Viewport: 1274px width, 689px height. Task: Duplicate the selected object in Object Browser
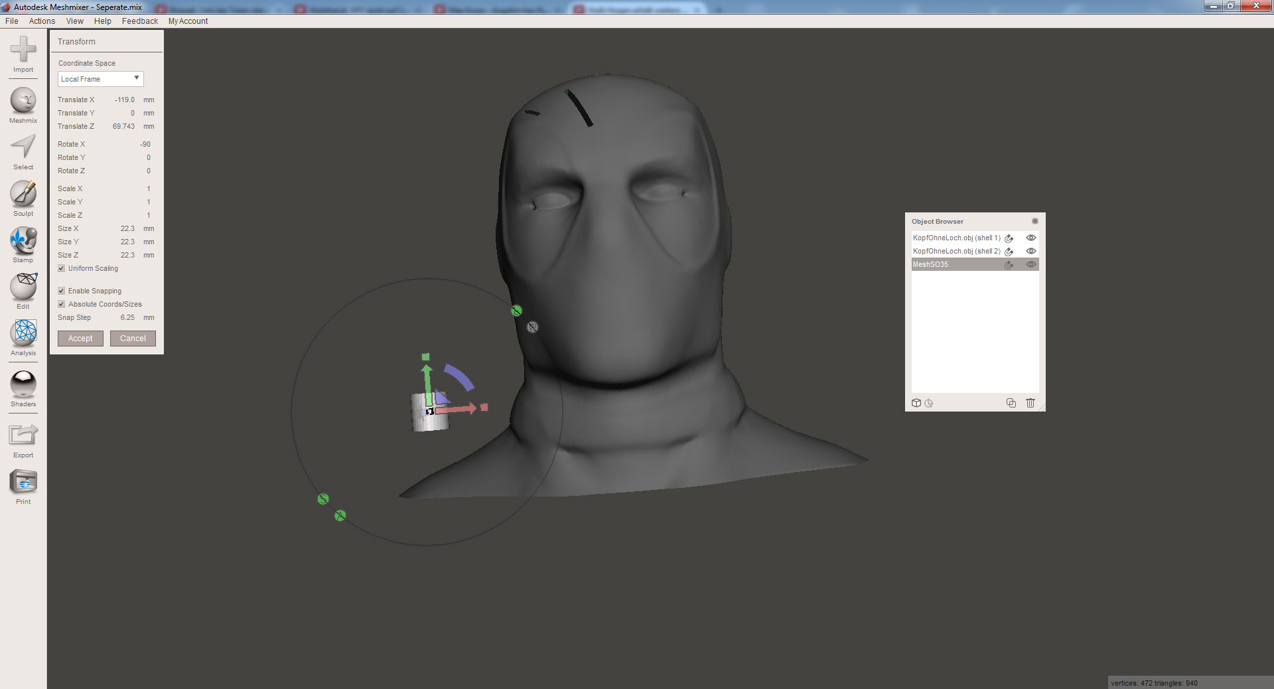pos(1011,403)
